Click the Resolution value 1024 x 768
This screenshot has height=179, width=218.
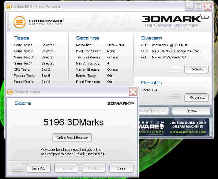(115, 45)
